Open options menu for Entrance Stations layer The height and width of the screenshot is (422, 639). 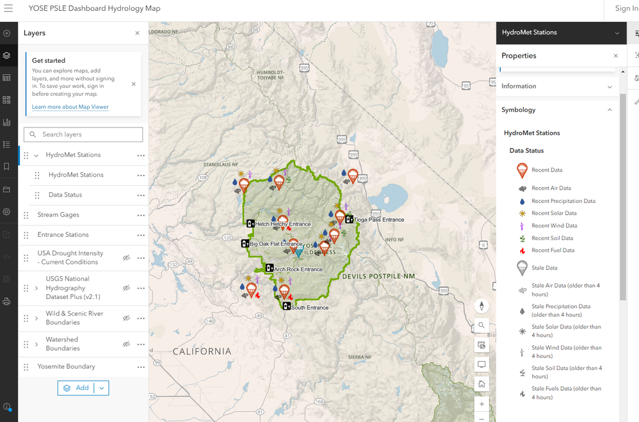(x=141, y=235)
